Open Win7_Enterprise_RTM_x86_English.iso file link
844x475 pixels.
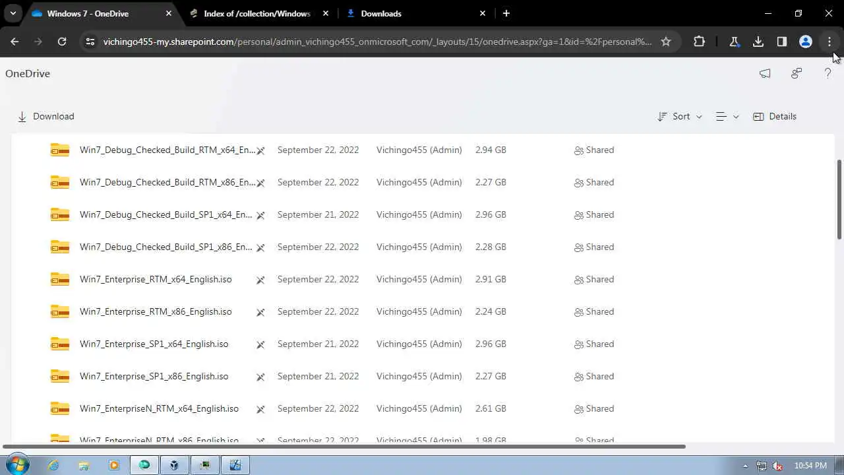coord(156,311)
